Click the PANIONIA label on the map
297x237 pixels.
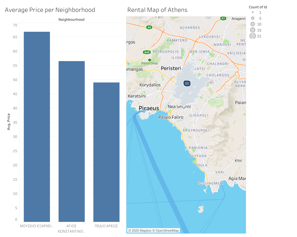[198, 148]
